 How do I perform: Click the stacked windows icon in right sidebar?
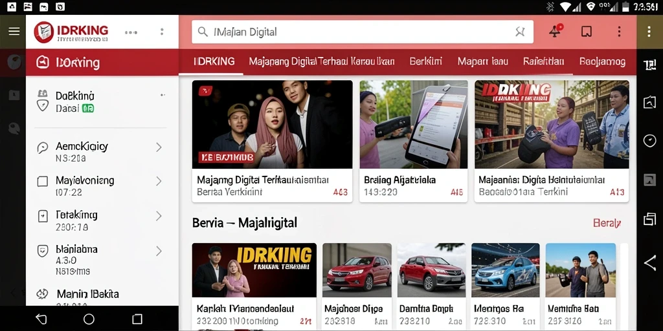(x=649, y=219)
